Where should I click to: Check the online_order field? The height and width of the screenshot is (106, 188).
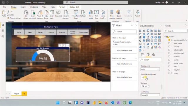pos(169,63)
